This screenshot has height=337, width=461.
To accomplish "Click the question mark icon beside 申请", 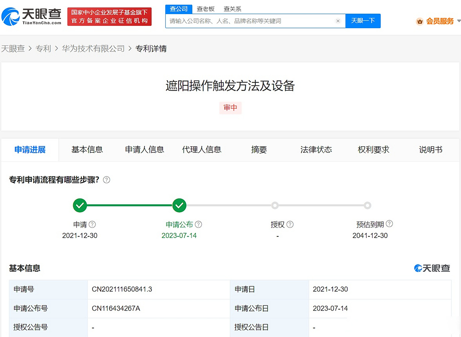I will (93, 224).
